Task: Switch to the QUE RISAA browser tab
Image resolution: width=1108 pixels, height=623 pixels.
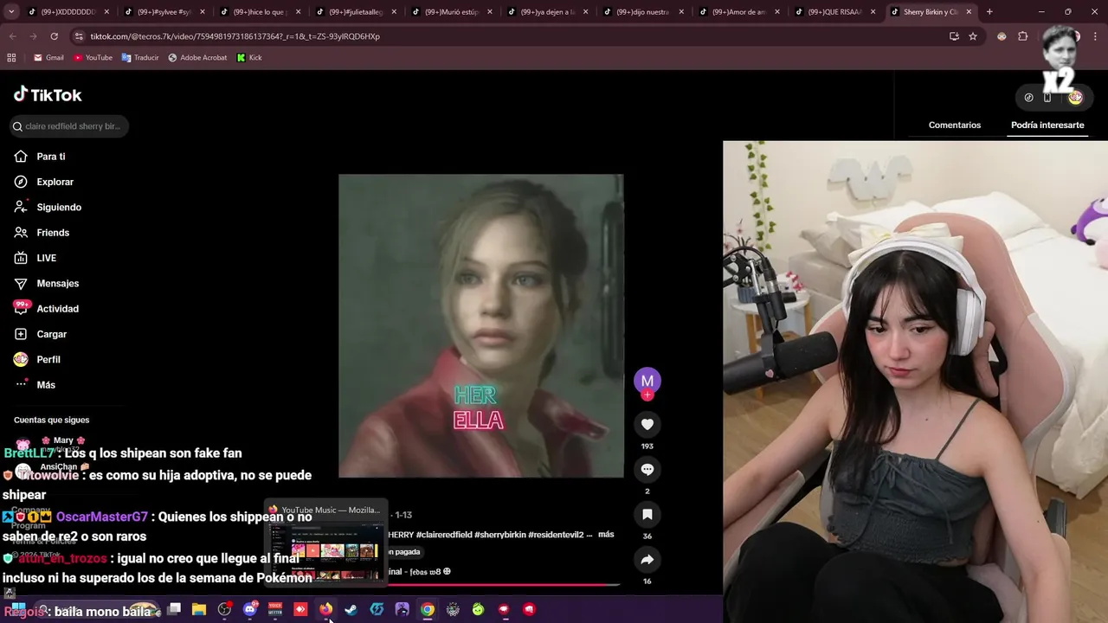Action: pyautogui.click(x=834, y=12)
